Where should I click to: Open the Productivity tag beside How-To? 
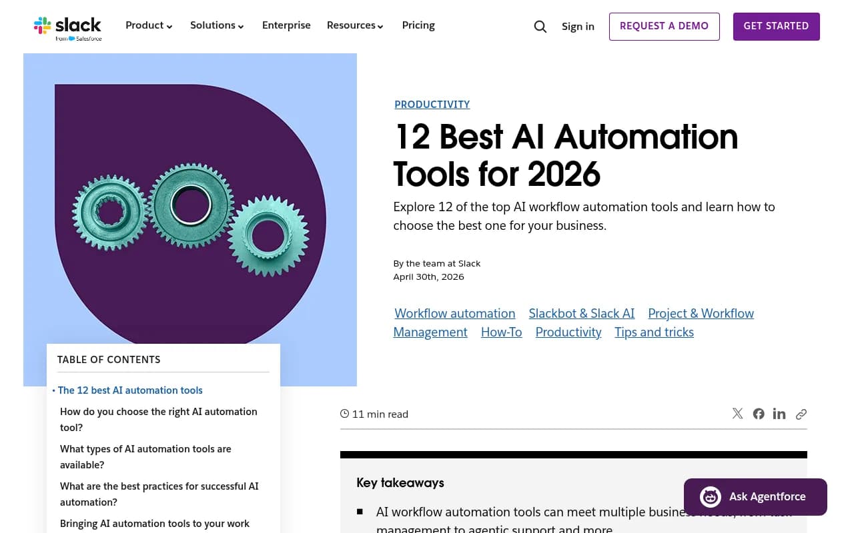point(568,332)
